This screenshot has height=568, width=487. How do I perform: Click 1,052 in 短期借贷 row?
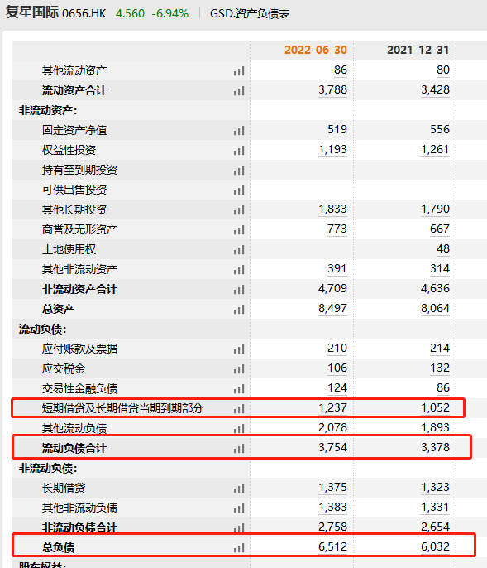click(x=435, y=408)
